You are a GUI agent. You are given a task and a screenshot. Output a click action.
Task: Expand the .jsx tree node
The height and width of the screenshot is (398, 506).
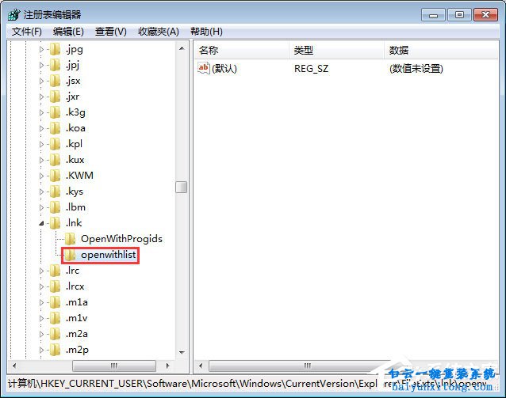tap(41, 81)
